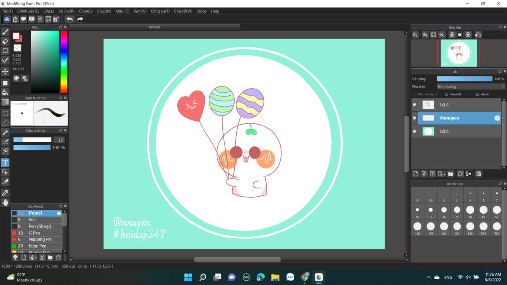The image size is (507, 285).
Task: Duplicate the current layer
Action: click(x=460, y=174)
